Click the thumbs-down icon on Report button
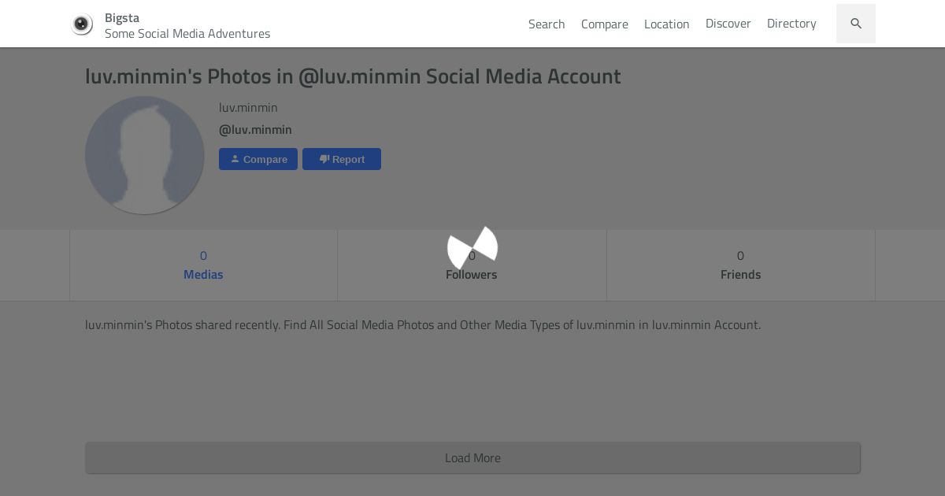This screenshot has width=945, height=496. [324, 159]
